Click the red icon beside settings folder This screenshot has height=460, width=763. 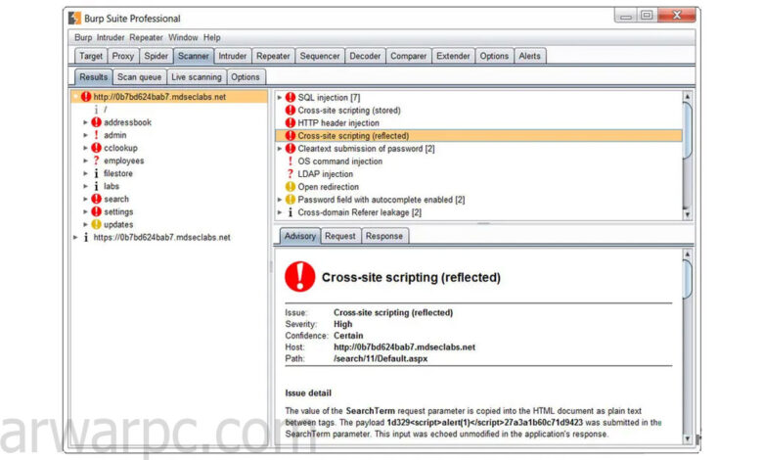coord(96,211)
